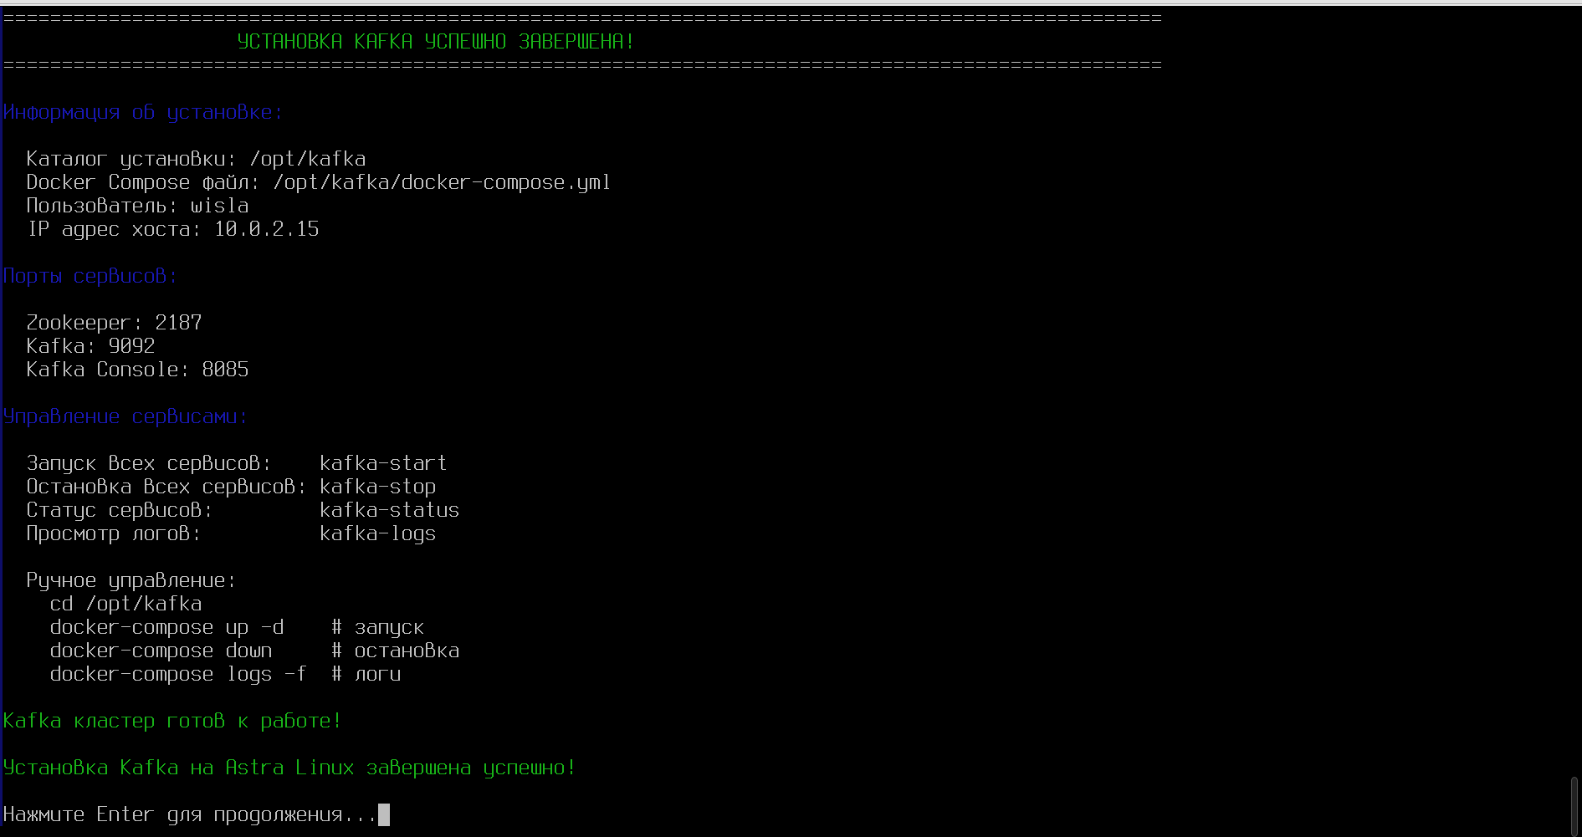Click the kafka-stop command

pos(377,487)
